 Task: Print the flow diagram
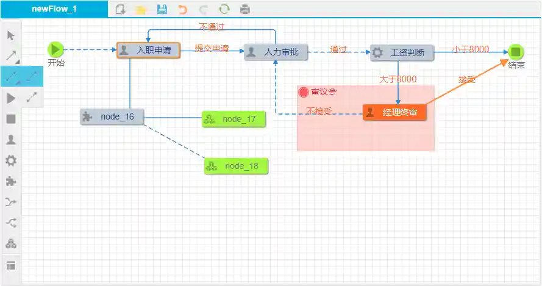(244, 9)
